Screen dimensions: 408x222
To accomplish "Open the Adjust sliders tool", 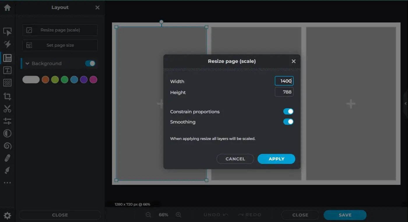I will click(7, 121).
